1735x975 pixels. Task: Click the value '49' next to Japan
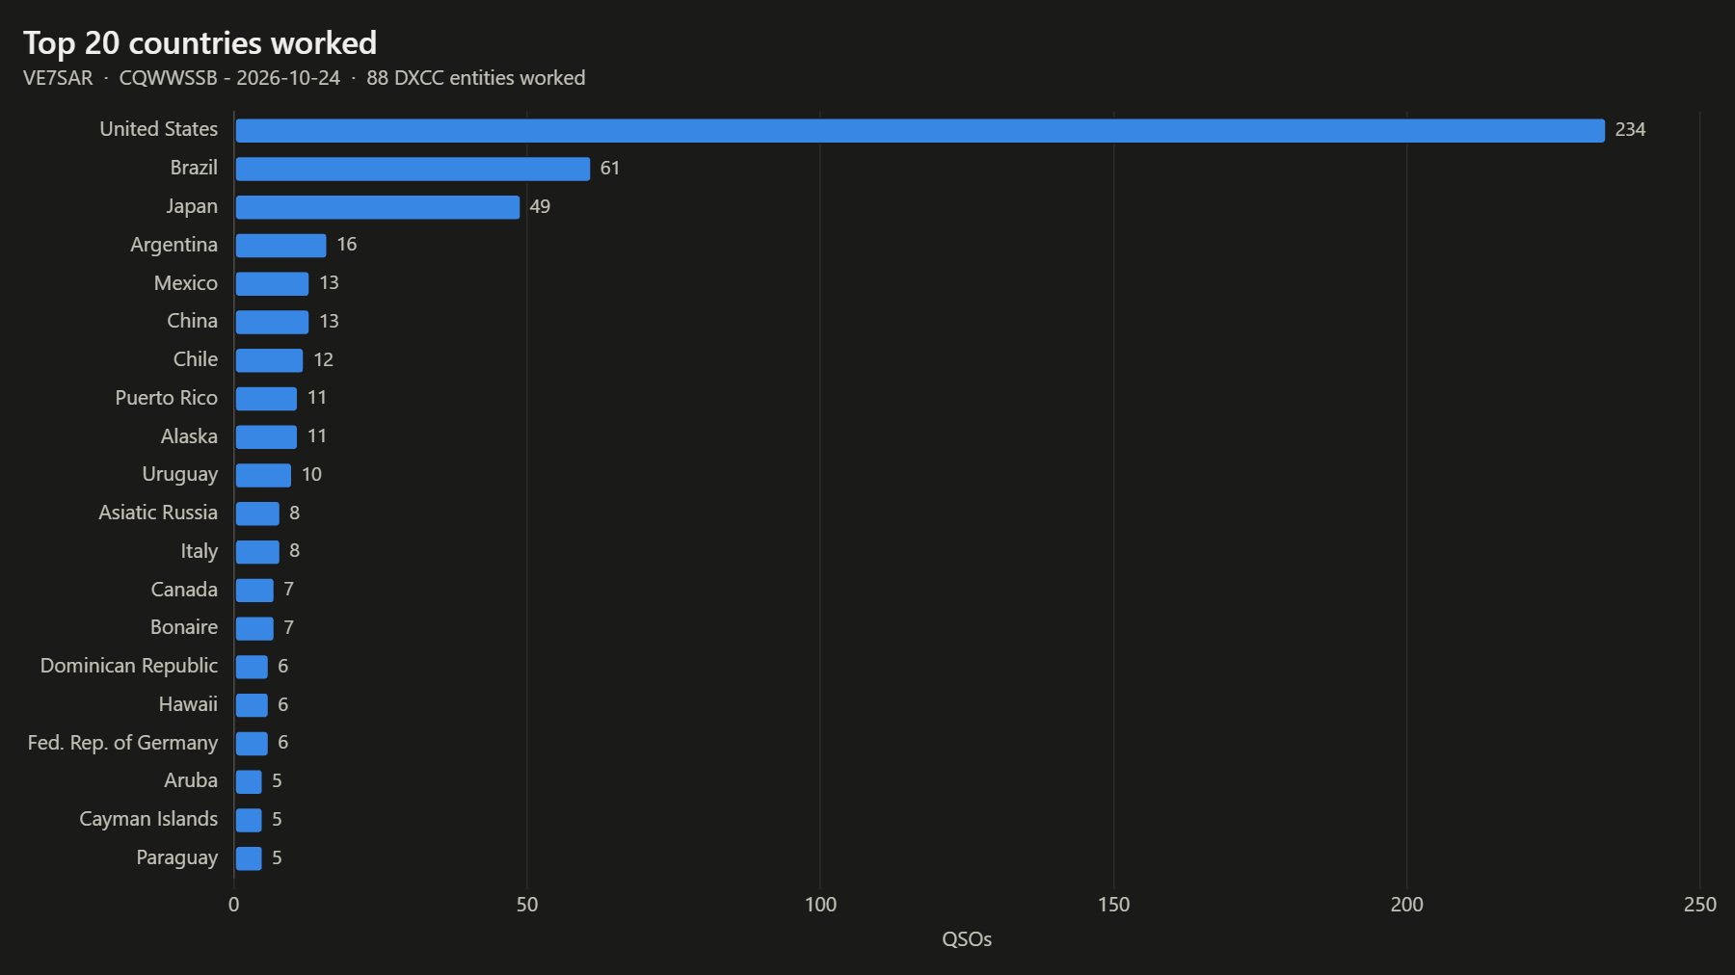540,206
